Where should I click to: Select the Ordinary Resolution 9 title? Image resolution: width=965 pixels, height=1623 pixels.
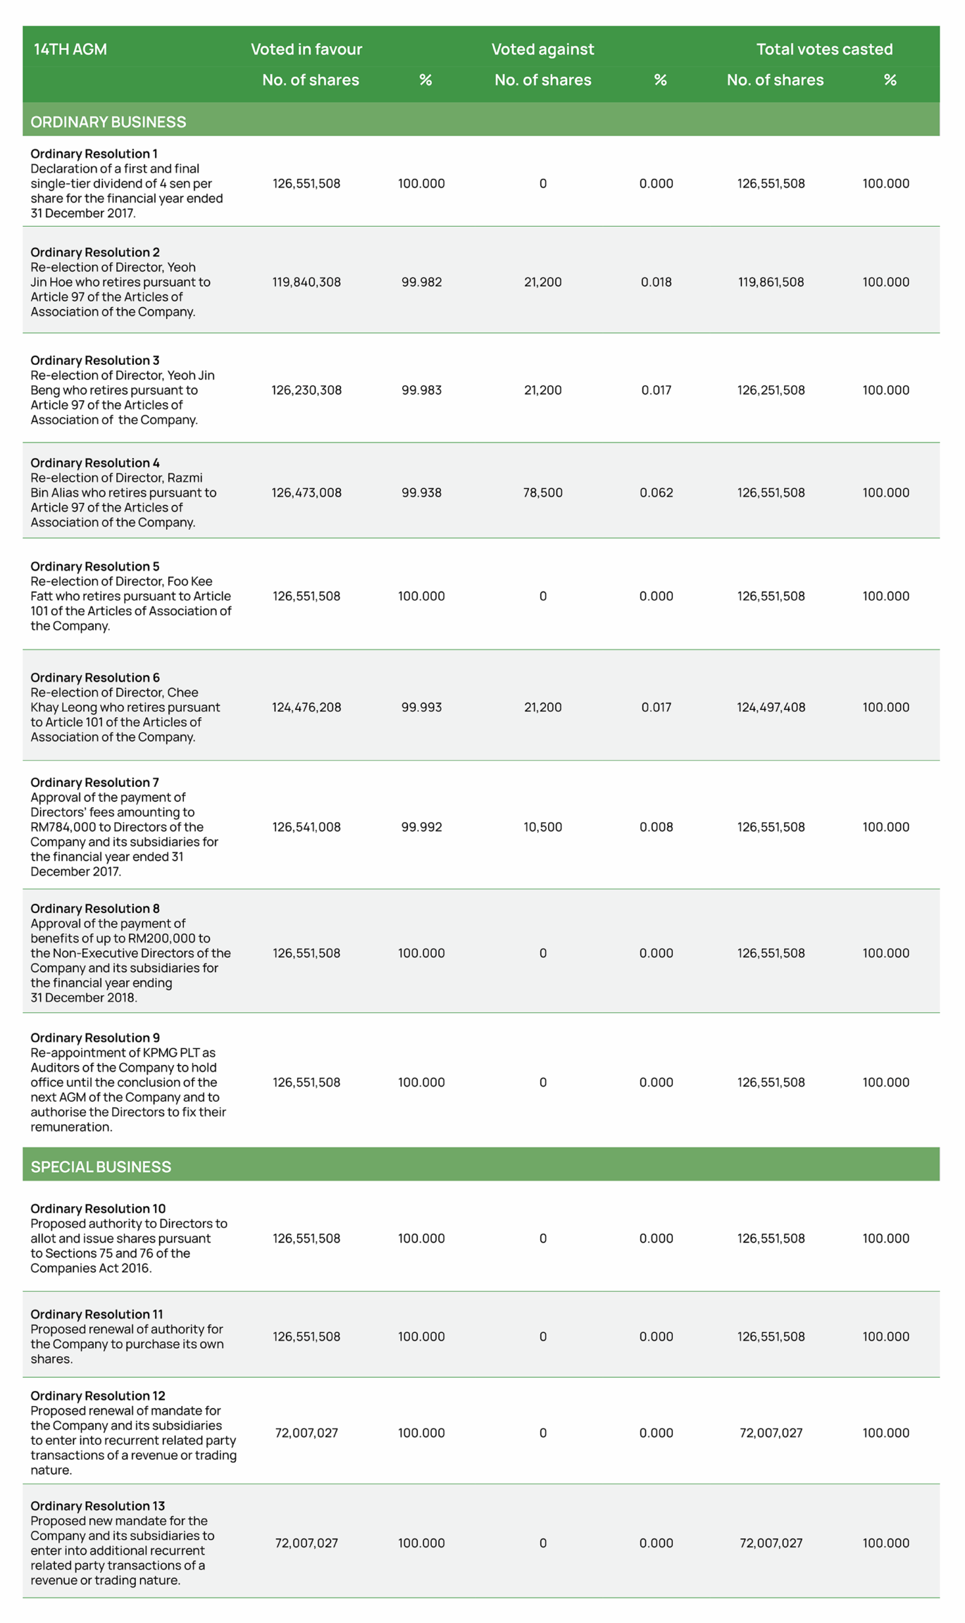click(x=95, y=1038)
